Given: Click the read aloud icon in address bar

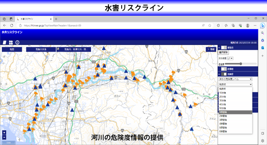Looking at the screenshot, I should point(203,25).
